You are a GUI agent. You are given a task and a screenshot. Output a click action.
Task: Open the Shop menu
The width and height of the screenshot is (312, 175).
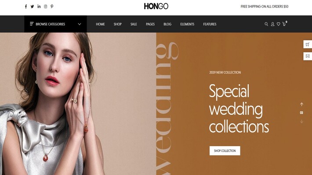coord(118,24)
